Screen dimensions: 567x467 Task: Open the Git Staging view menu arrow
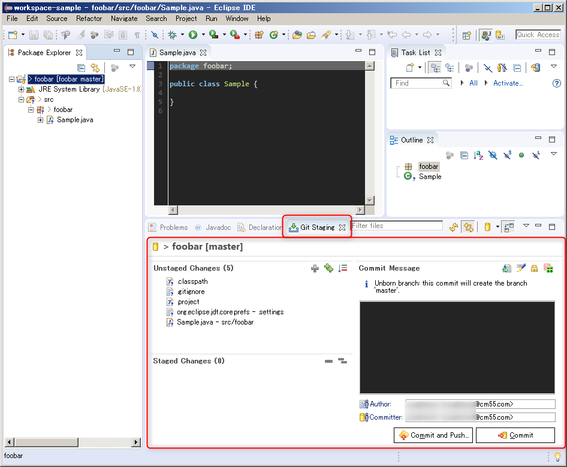coord(526,226)
